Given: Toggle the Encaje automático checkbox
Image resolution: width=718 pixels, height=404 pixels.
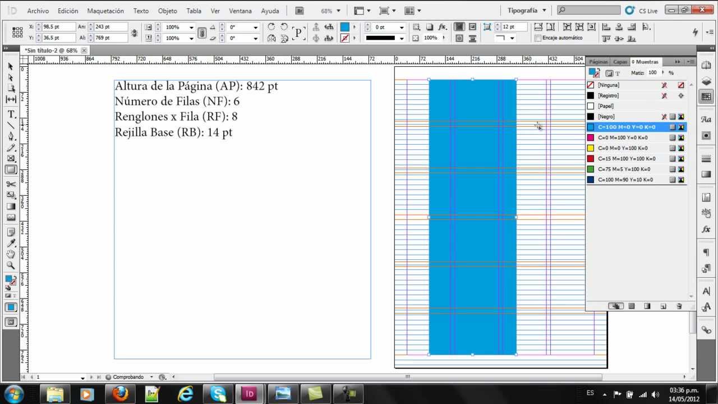Looking at the screenshot, I should [x=538, y=38].
